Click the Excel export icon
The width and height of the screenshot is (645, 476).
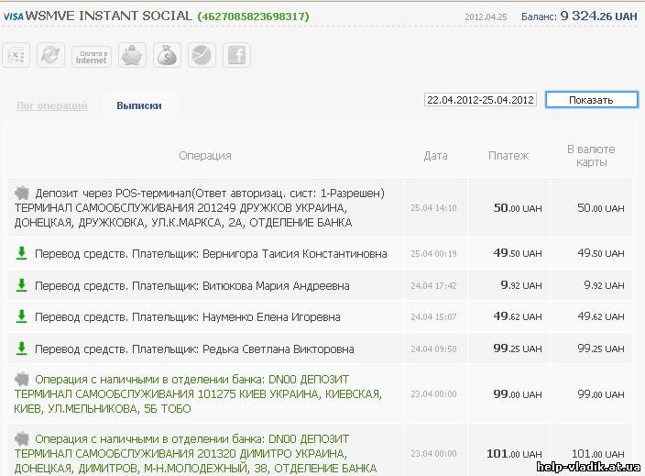click(x=16, y=56)
